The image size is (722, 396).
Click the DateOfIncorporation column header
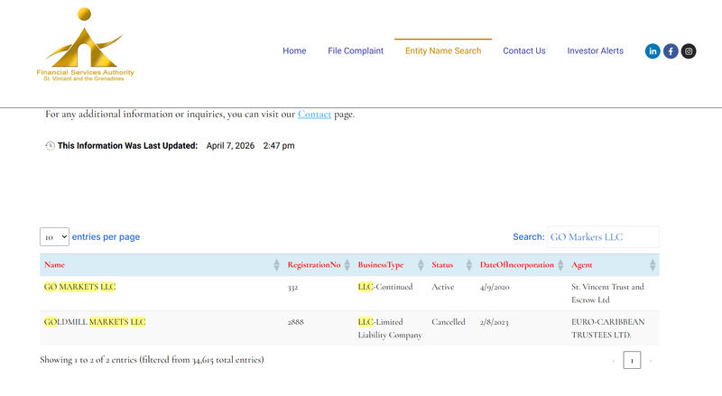(516, 265)
